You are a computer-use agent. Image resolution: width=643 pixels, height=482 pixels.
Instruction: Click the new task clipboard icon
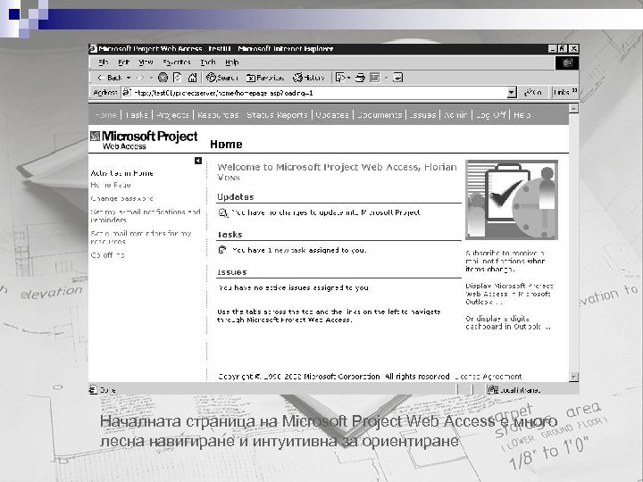click(x=222, y=250)
